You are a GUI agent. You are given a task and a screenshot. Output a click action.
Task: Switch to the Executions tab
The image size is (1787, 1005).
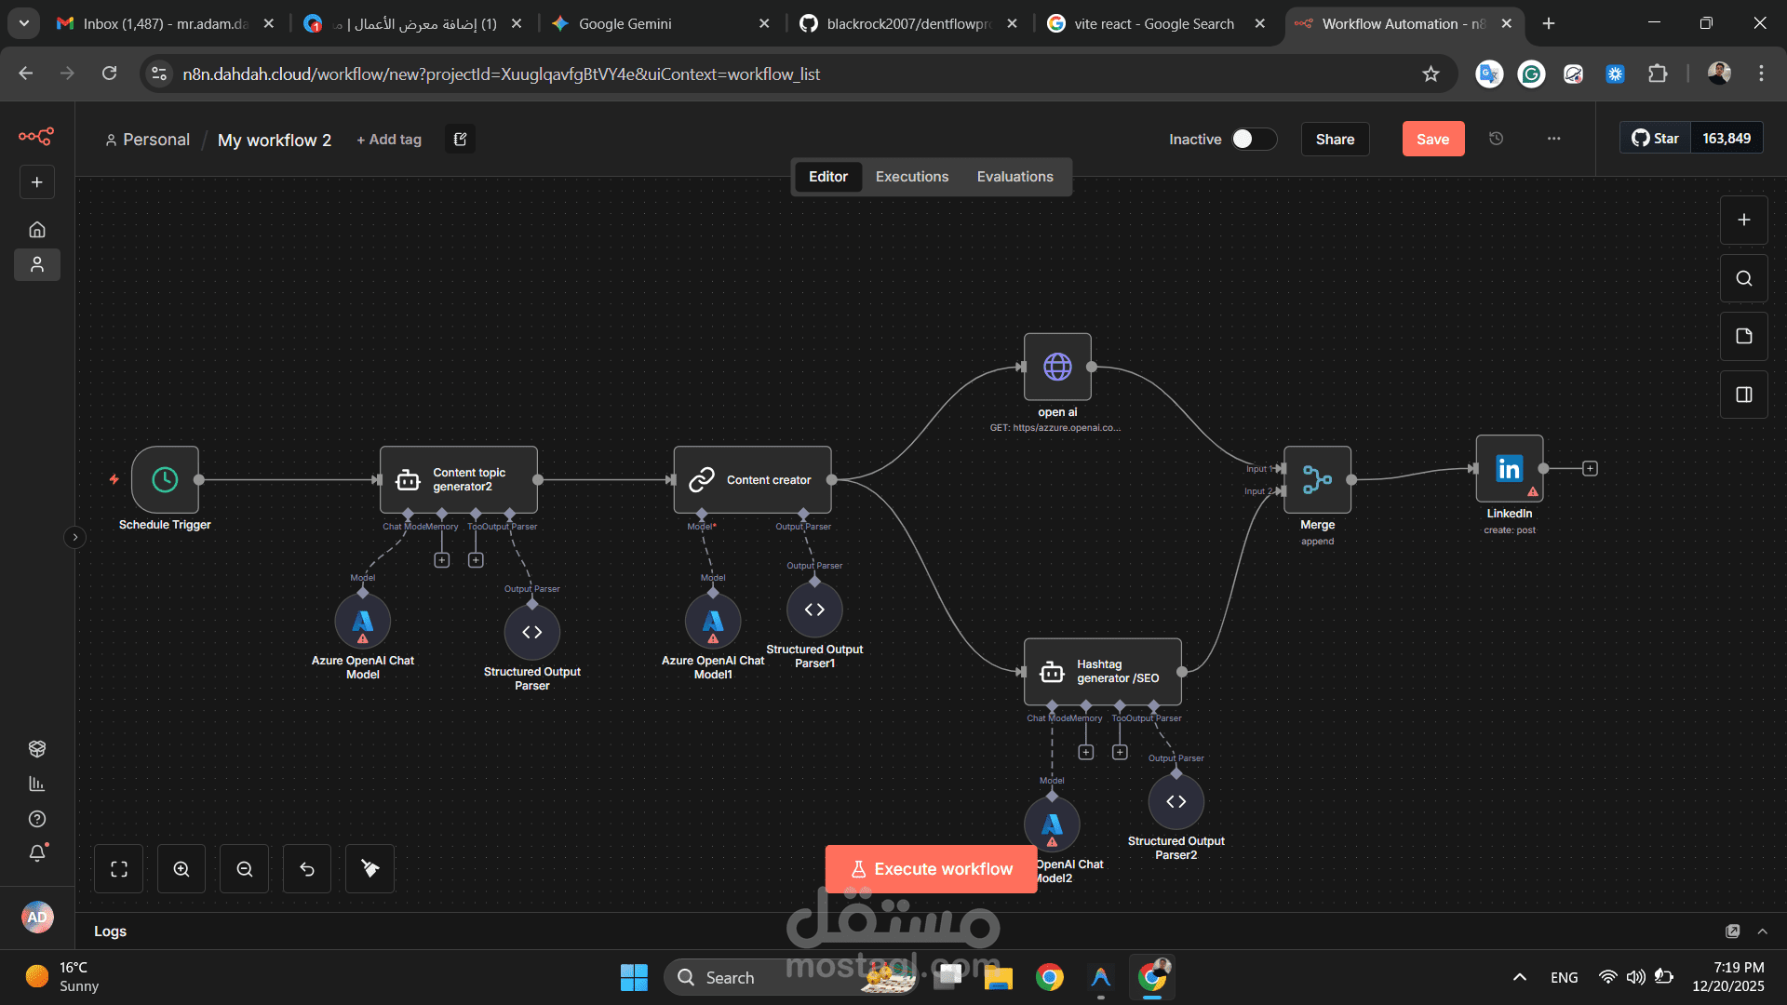911,177
